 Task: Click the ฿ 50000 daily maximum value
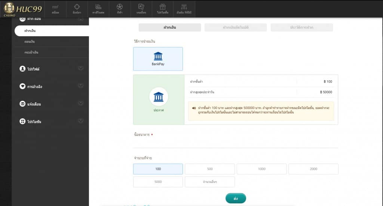click(326, 92)
